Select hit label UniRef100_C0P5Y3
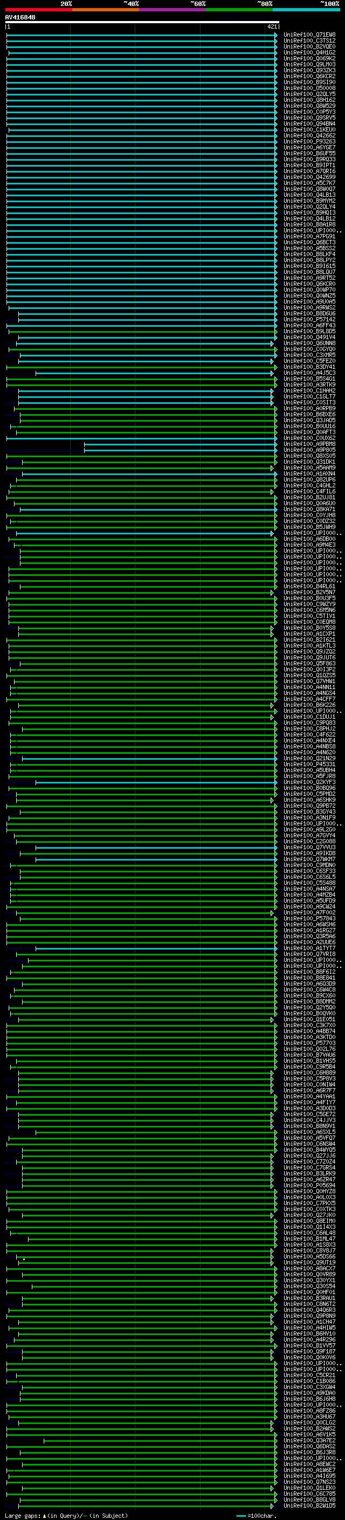Viewport: 345px width, 1520px height. click(309, 112)
